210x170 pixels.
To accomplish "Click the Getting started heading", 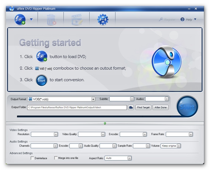I will tap(50, 43).
